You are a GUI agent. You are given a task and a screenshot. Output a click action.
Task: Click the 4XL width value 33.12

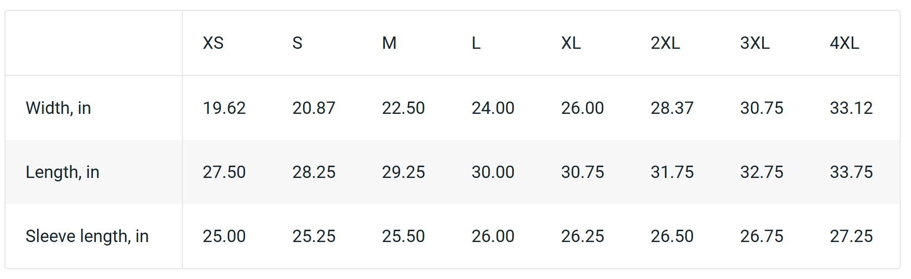coord(851,108)
